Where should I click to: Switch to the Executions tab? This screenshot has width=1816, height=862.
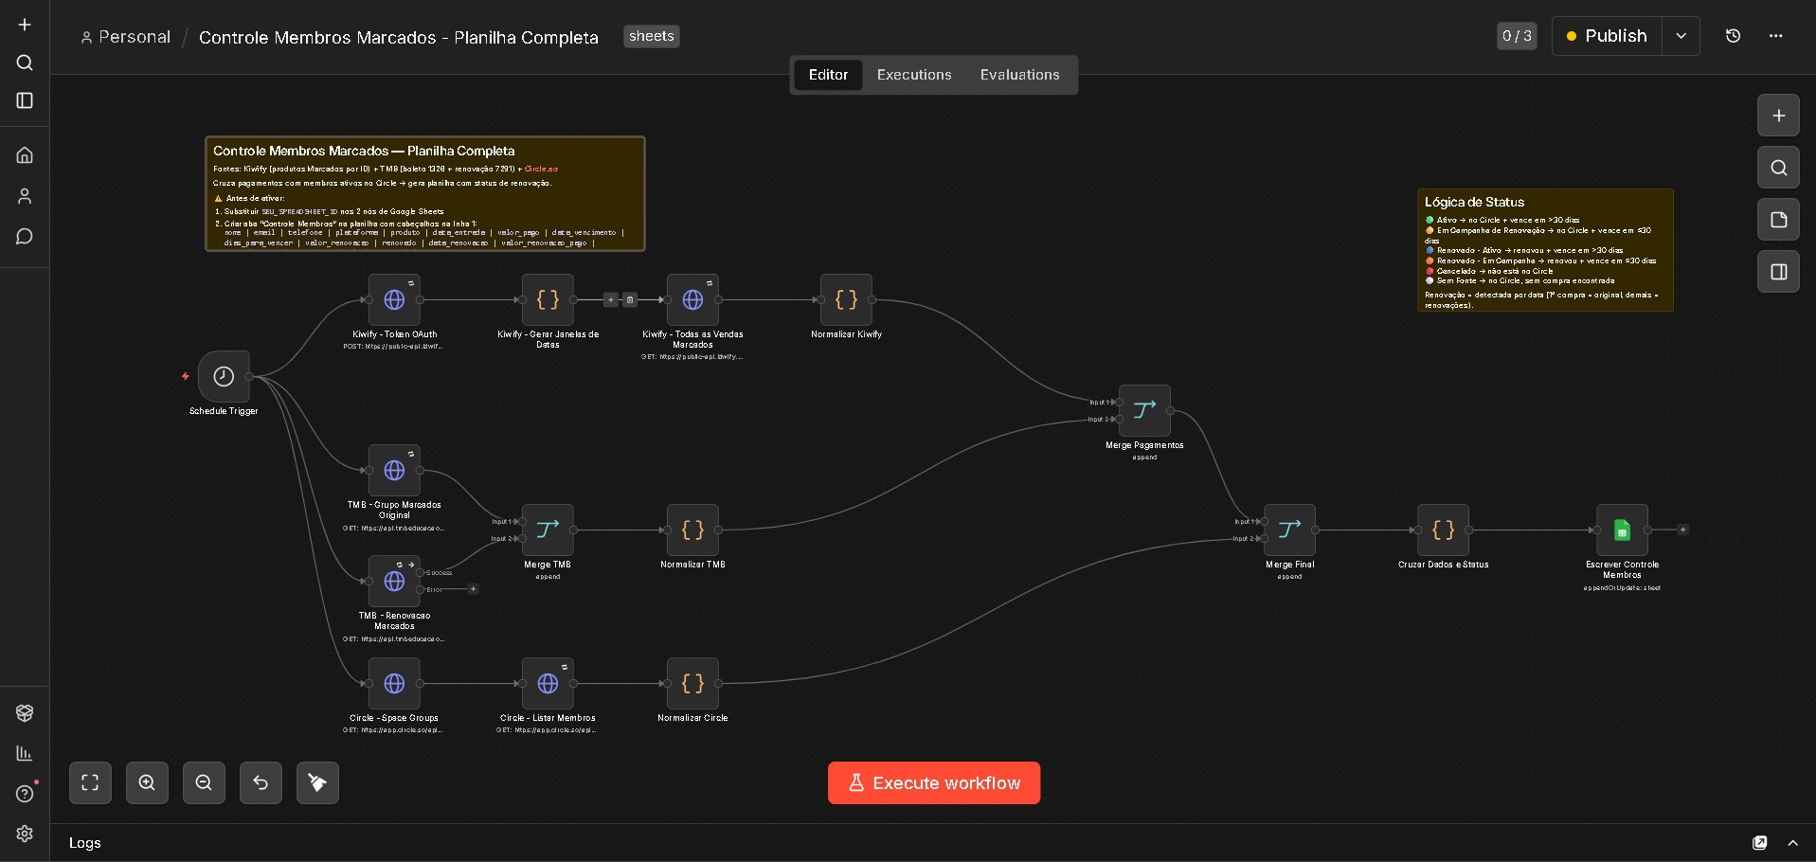point(914,75)
